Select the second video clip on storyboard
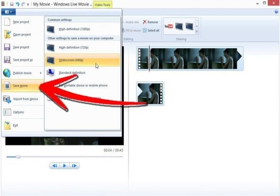Viewport: 280px width, 196px height. pyautogui.click(x=149, y=93)
